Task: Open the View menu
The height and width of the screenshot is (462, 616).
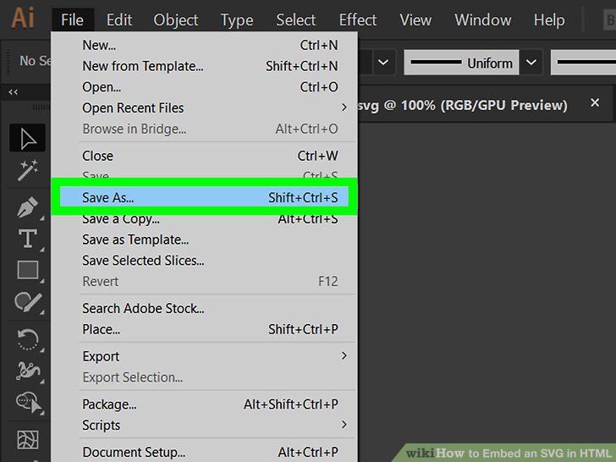Action: click(415, 19)
